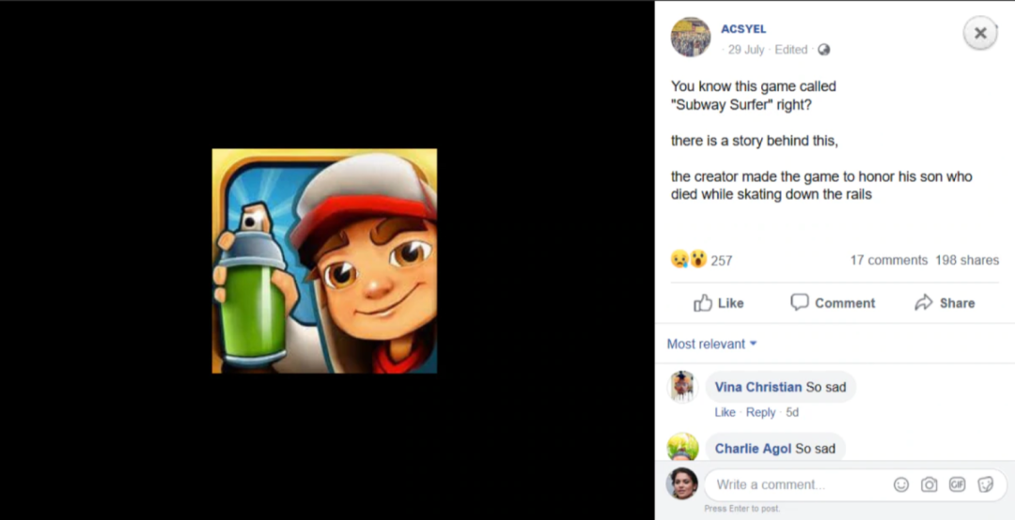Open Charlie Agol's profile avatar

[682, 447]
